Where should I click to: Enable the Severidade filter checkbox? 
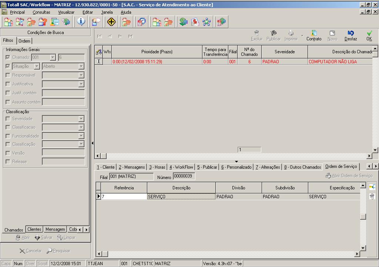coord(8,119)
